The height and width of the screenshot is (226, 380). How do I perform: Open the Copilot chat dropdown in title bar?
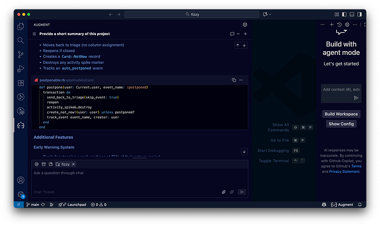[x=267, y=15]
